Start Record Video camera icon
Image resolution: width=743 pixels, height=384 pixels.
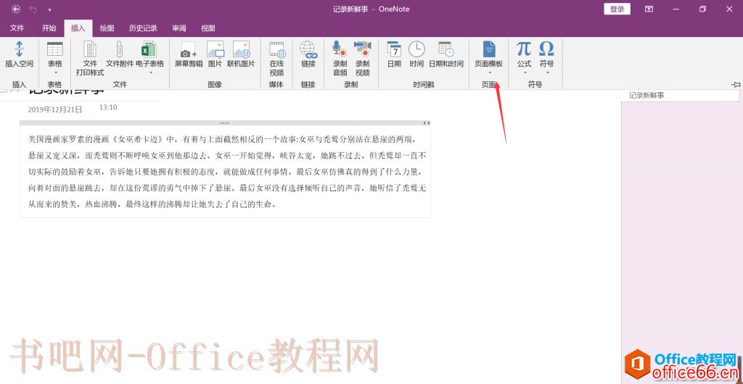[362, 49]
